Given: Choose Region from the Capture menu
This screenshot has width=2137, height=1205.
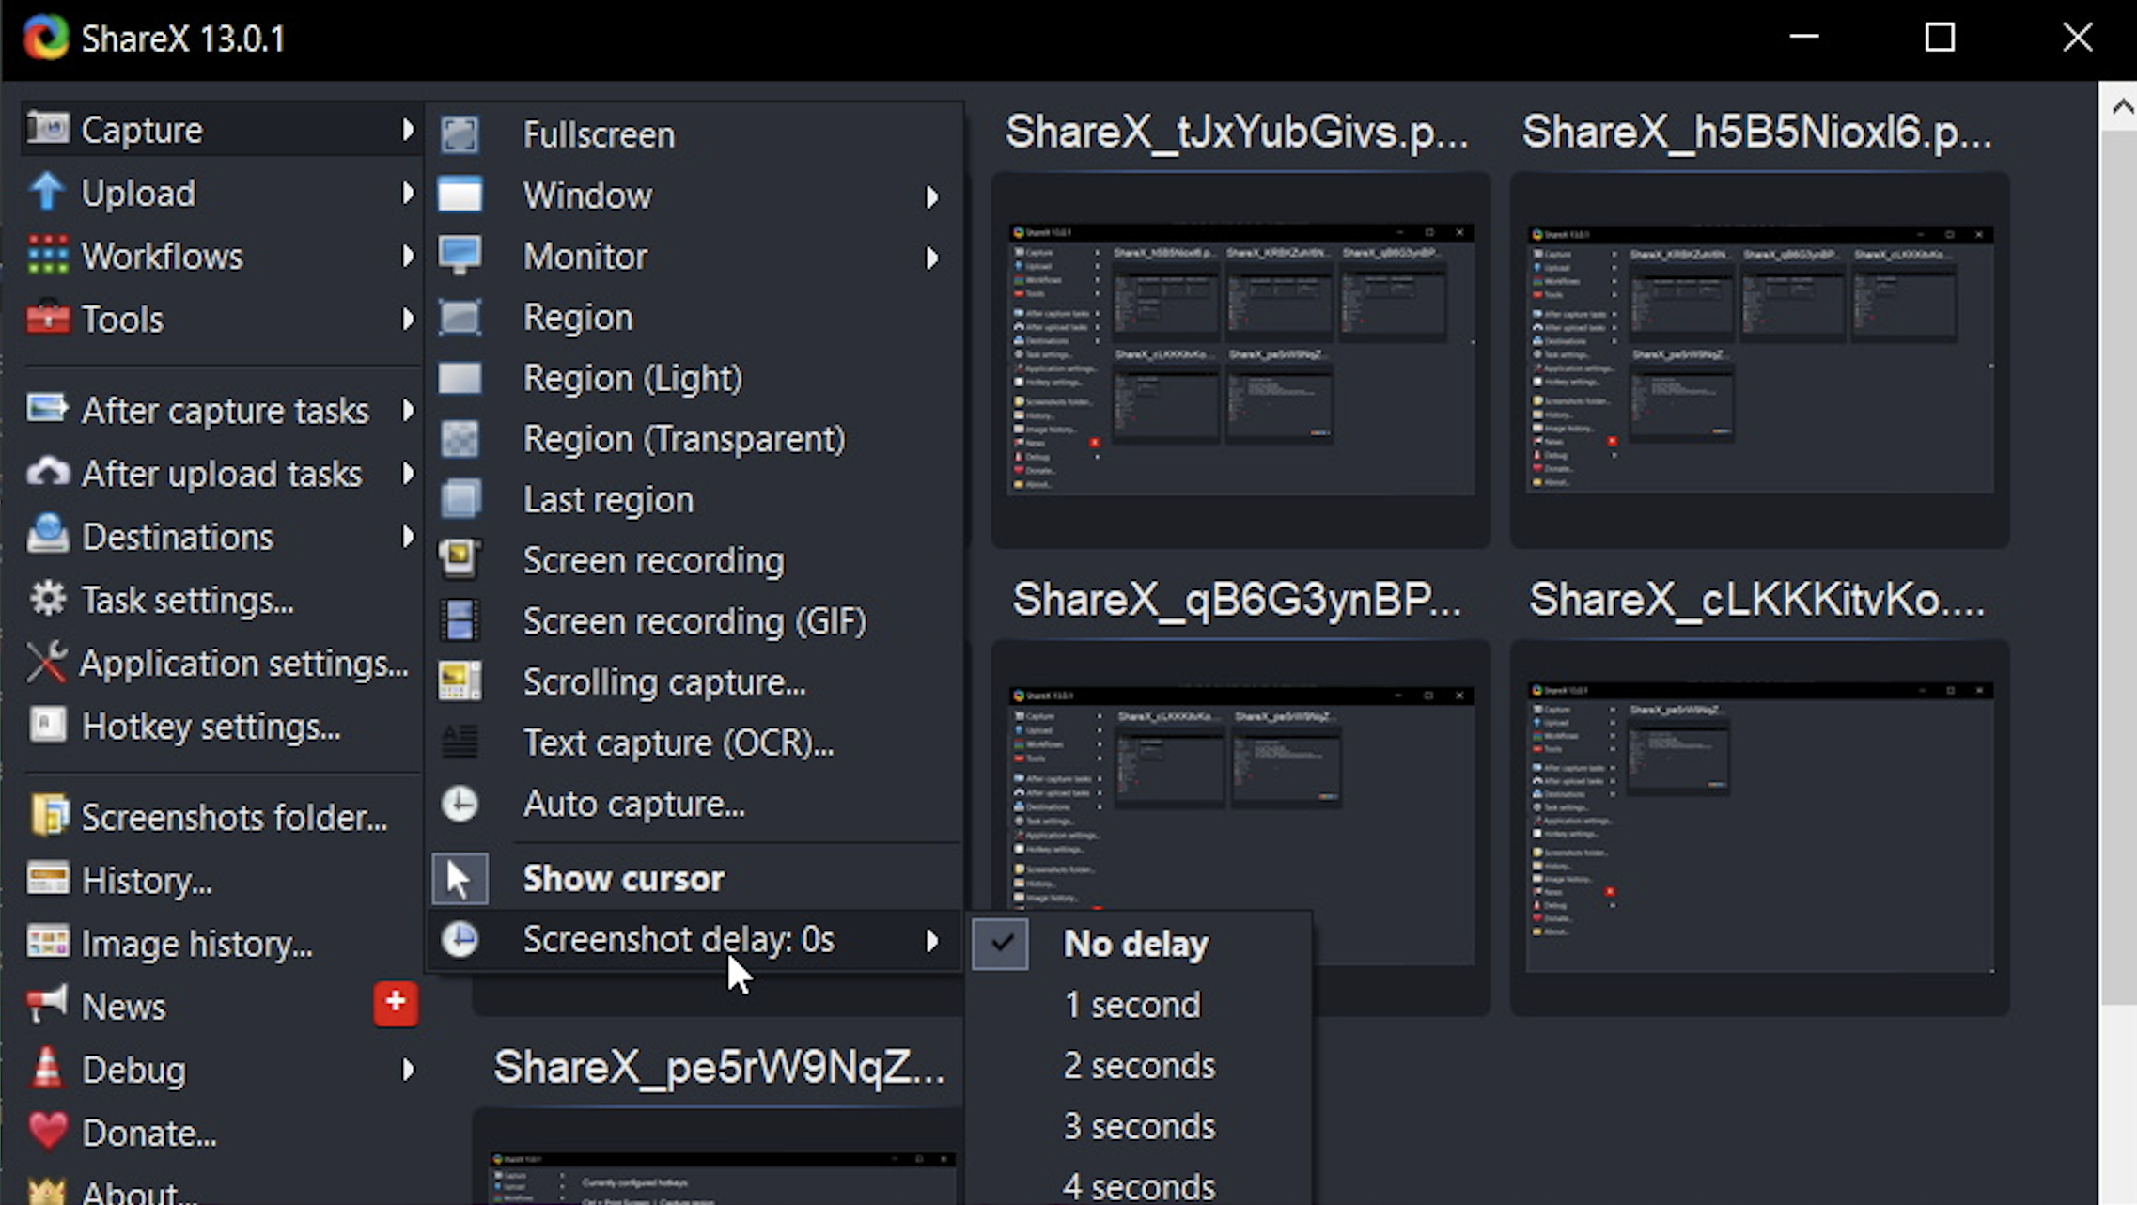Looking at the screenshot, I should tap(694, 317).
